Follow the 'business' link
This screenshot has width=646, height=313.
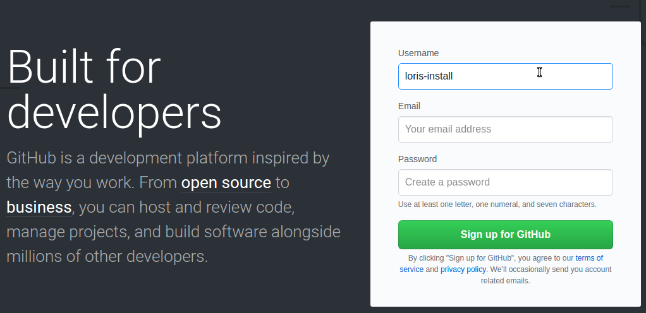[39, 207]
